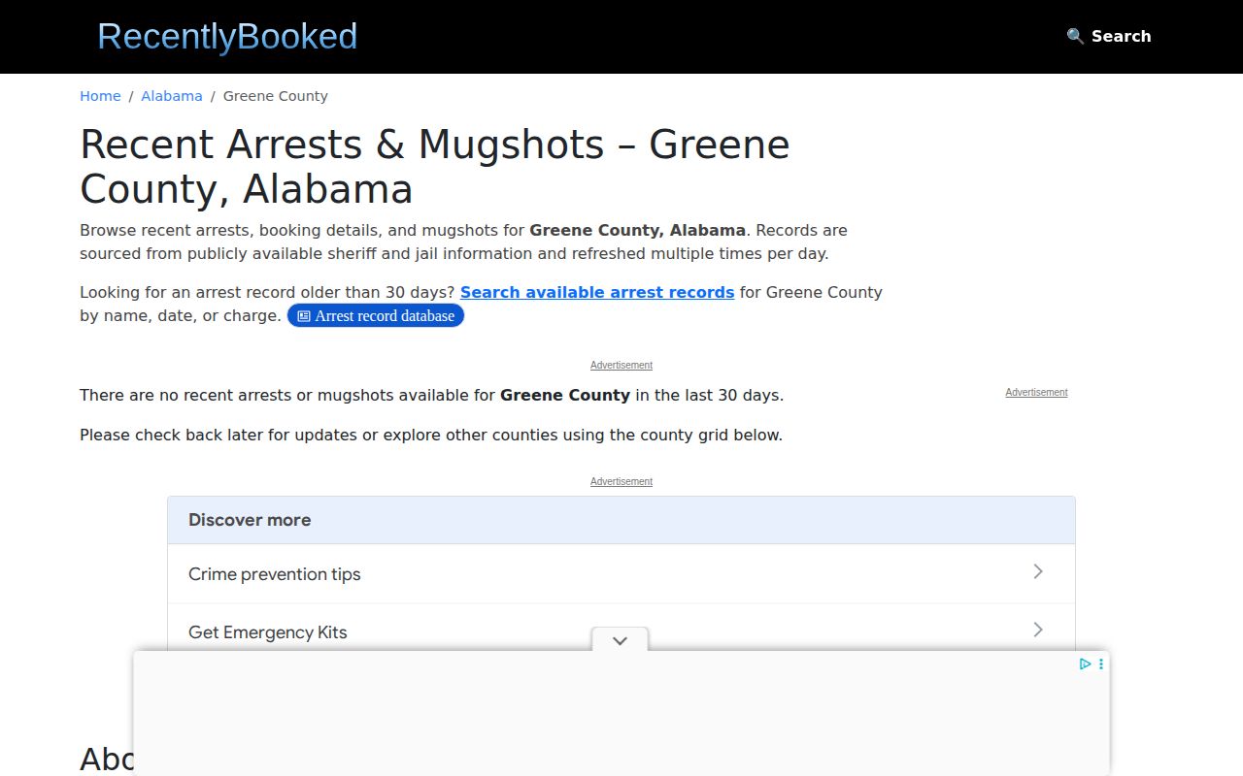The height and width of the screenshot is (776, 1243).
Task: Collapse the bottom ad with down chevron
Action: click(620, 640)
